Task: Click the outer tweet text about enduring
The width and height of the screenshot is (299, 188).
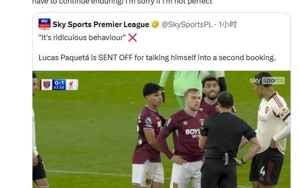Action: [122, 2]
